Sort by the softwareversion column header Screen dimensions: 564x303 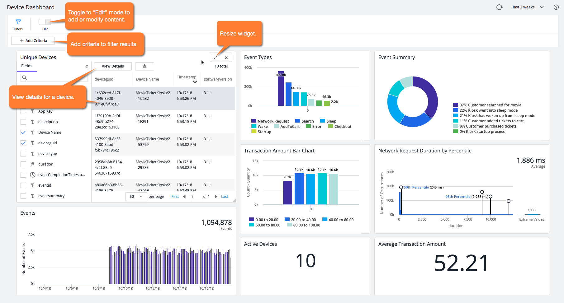pyautogui.click(x=218, y=79)
